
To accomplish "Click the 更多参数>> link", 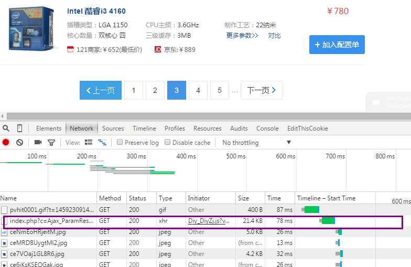I will tap(242, 36).
